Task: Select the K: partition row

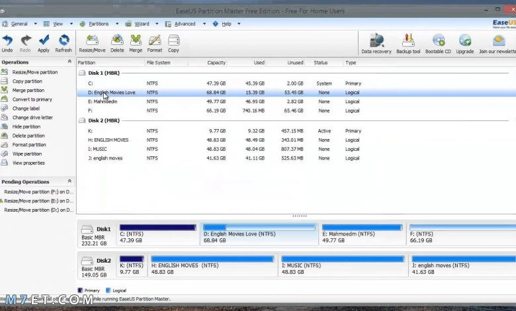Action: 296,130
